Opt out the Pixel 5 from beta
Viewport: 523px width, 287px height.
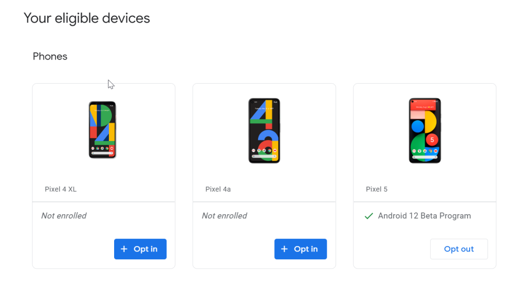tap(459, 249)
